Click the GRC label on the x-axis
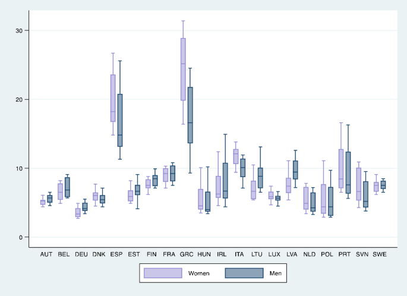407x296 pixels. 187,254
